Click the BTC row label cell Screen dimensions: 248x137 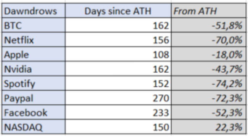tap(34, 25)
